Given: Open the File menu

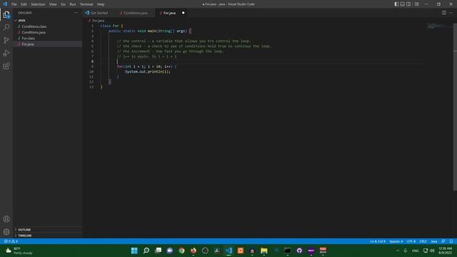Looking at the screenshot, I should pyautogui.click(x=14, y=4).
